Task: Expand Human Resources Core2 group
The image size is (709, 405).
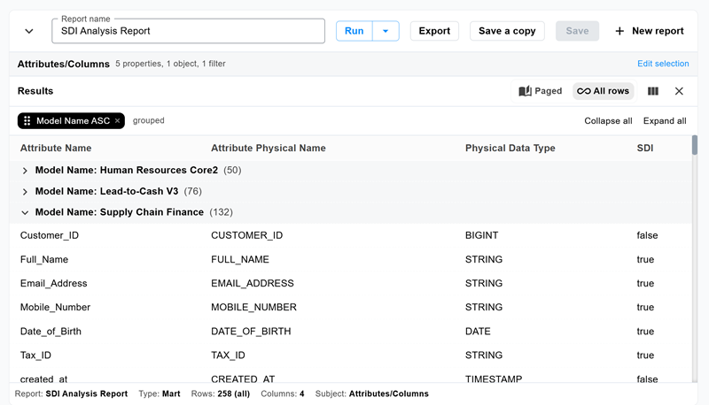Action: tap(25, 171)
